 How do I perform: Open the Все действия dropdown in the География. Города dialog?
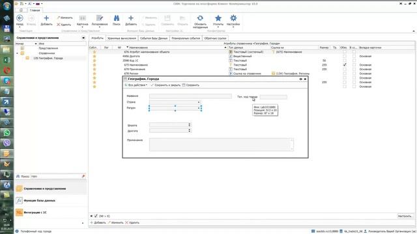tap(136, 85)
